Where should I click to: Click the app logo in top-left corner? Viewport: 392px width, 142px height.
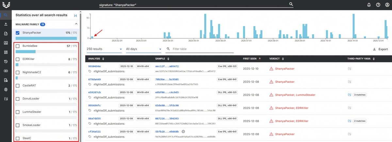[x=6, y=5]
